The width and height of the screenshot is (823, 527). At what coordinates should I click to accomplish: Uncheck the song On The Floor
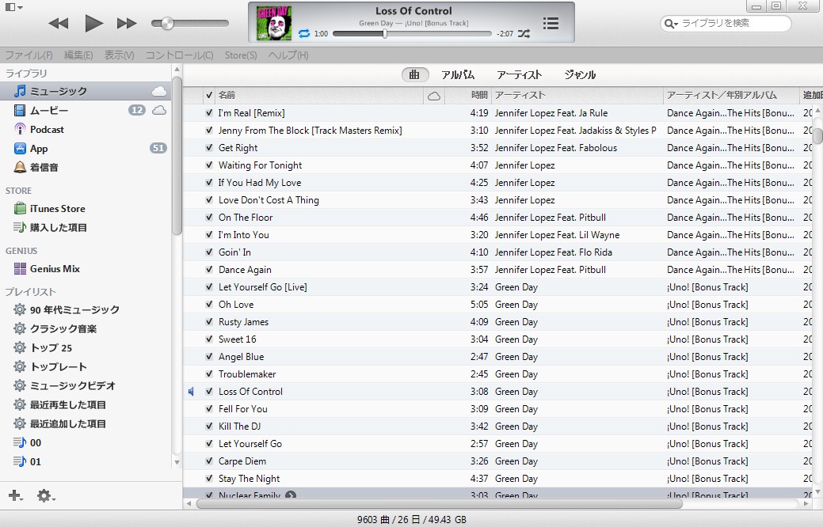209,217
